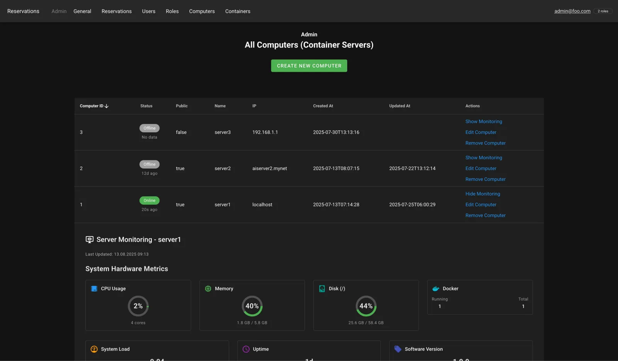Click the Server Monitoring screen icon

(x=90, y=240)
